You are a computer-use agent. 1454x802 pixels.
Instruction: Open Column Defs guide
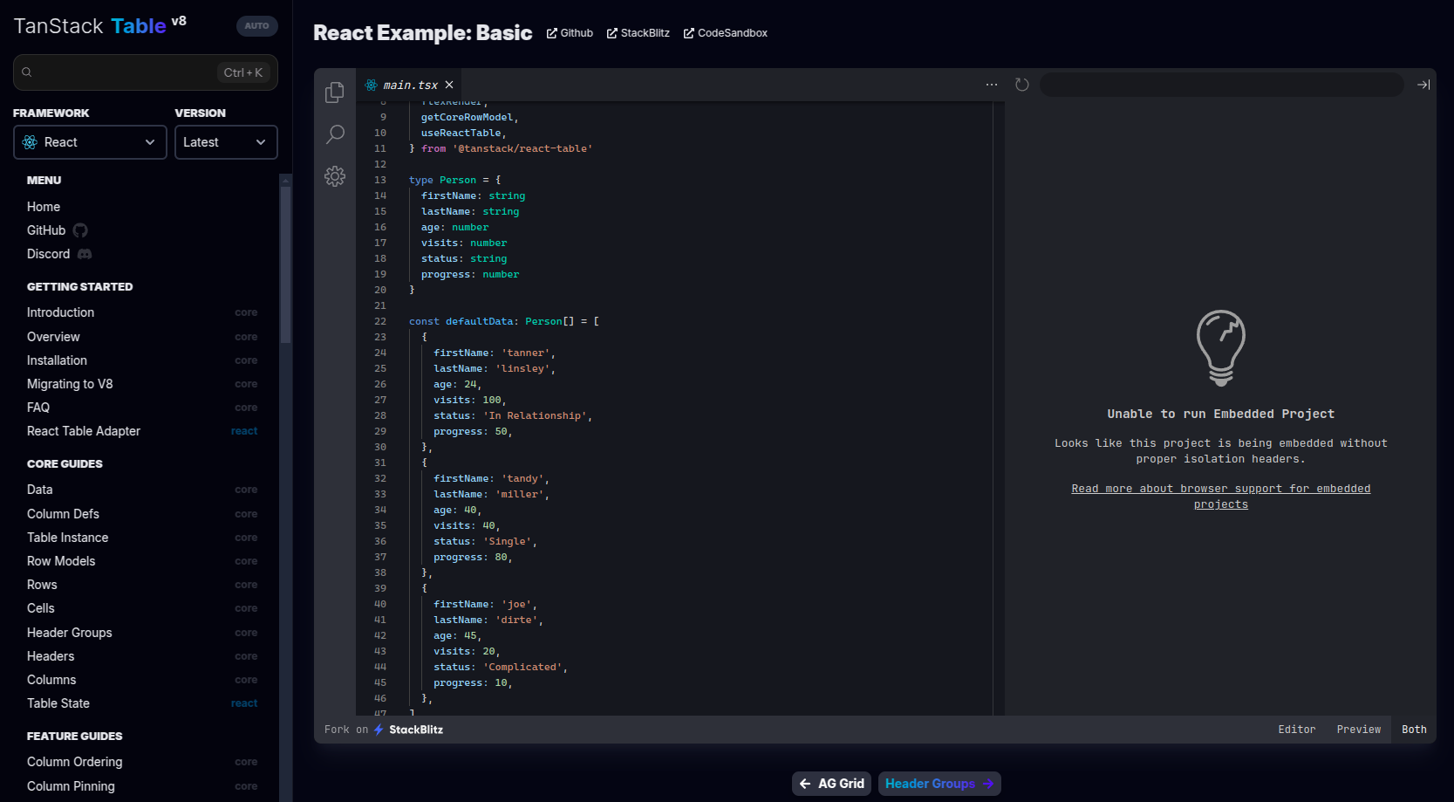(142, 514)
